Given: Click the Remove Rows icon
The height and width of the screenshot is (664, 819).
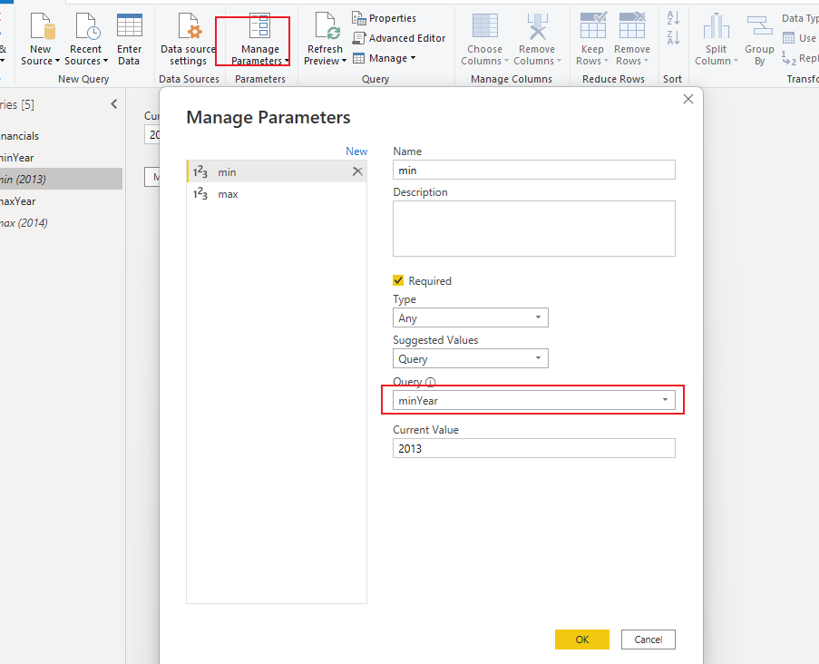Looking at the screenshot, I should 632,25.
